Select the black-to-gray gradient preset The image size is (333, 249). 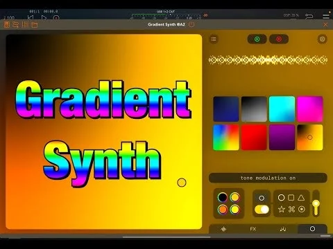click(254, 109)
